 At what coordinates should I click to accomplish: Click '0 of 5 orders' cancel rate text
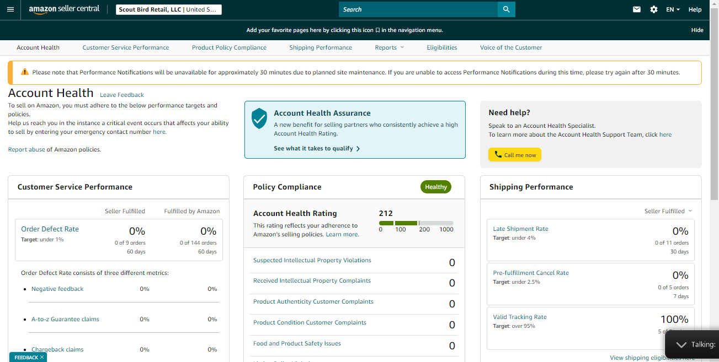673,287
